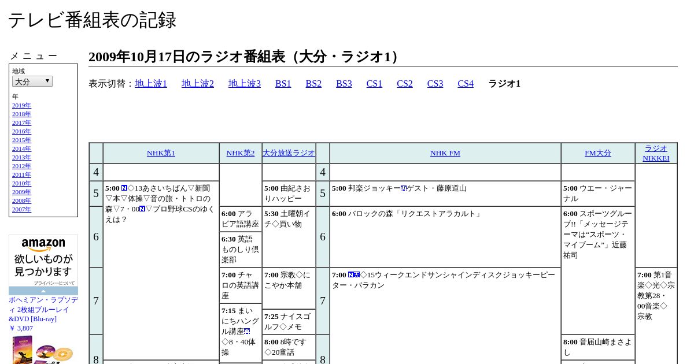Viewport: 694px width, 364px height.
Task: Switch display to BS3
Action: [x=344, y=84]
